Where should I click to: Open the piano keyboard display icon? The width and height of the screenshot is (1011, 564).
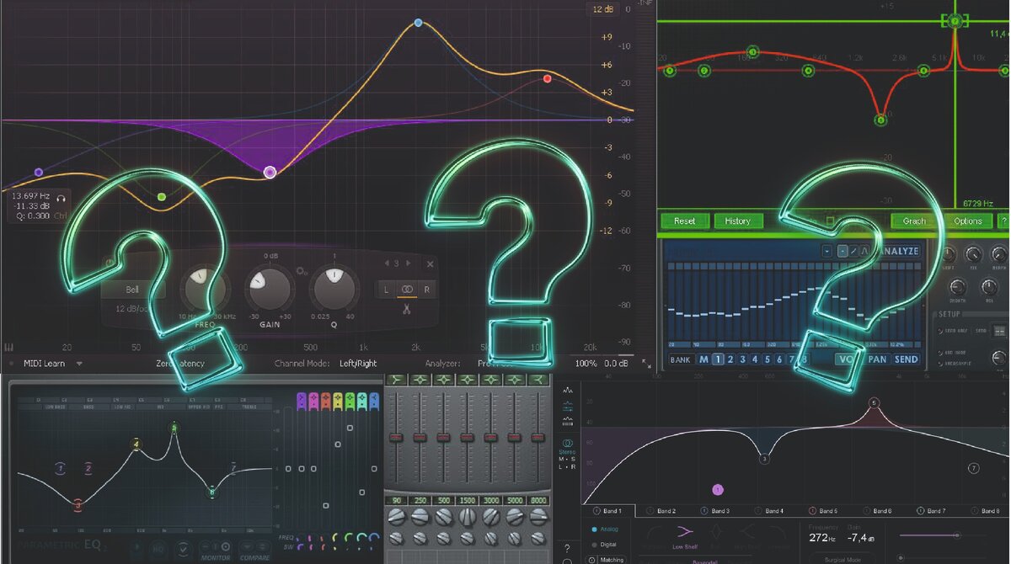click(9, 347)
